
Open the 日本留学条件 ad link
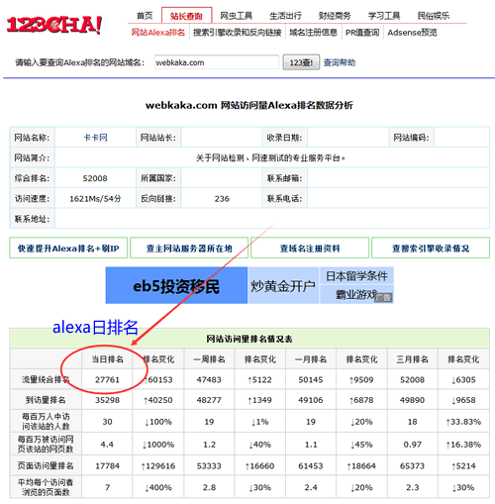tap(356, 275)
